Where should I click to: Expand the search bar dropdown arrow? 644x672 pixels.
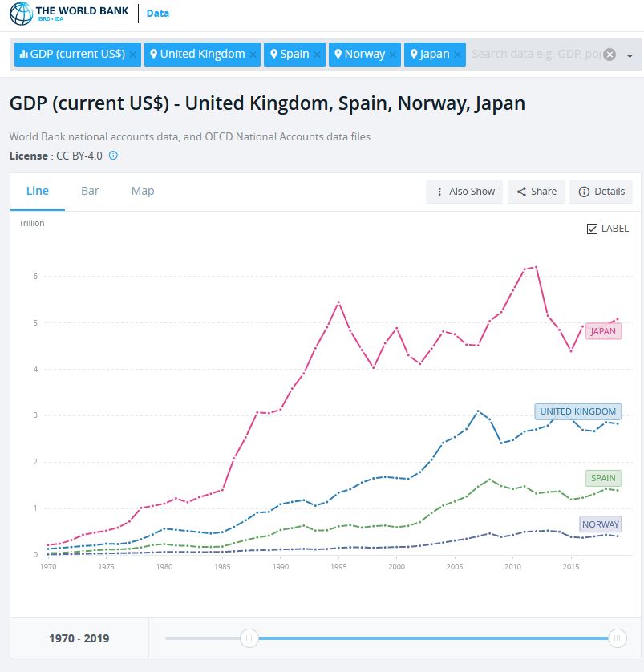pyautogui.click(x=630, y=55)
